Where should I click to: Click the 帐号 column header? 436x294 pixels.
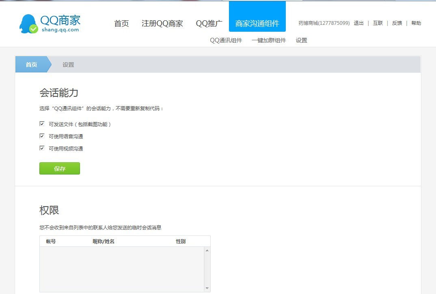pos(51,242)
